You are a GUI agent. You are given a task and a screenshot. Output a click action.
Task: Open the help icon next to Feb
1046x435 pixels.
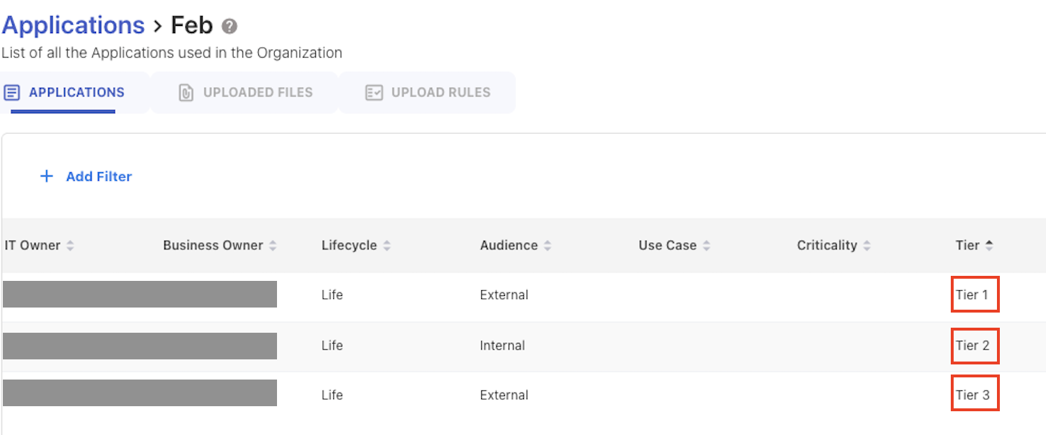[x=229, y=26]
